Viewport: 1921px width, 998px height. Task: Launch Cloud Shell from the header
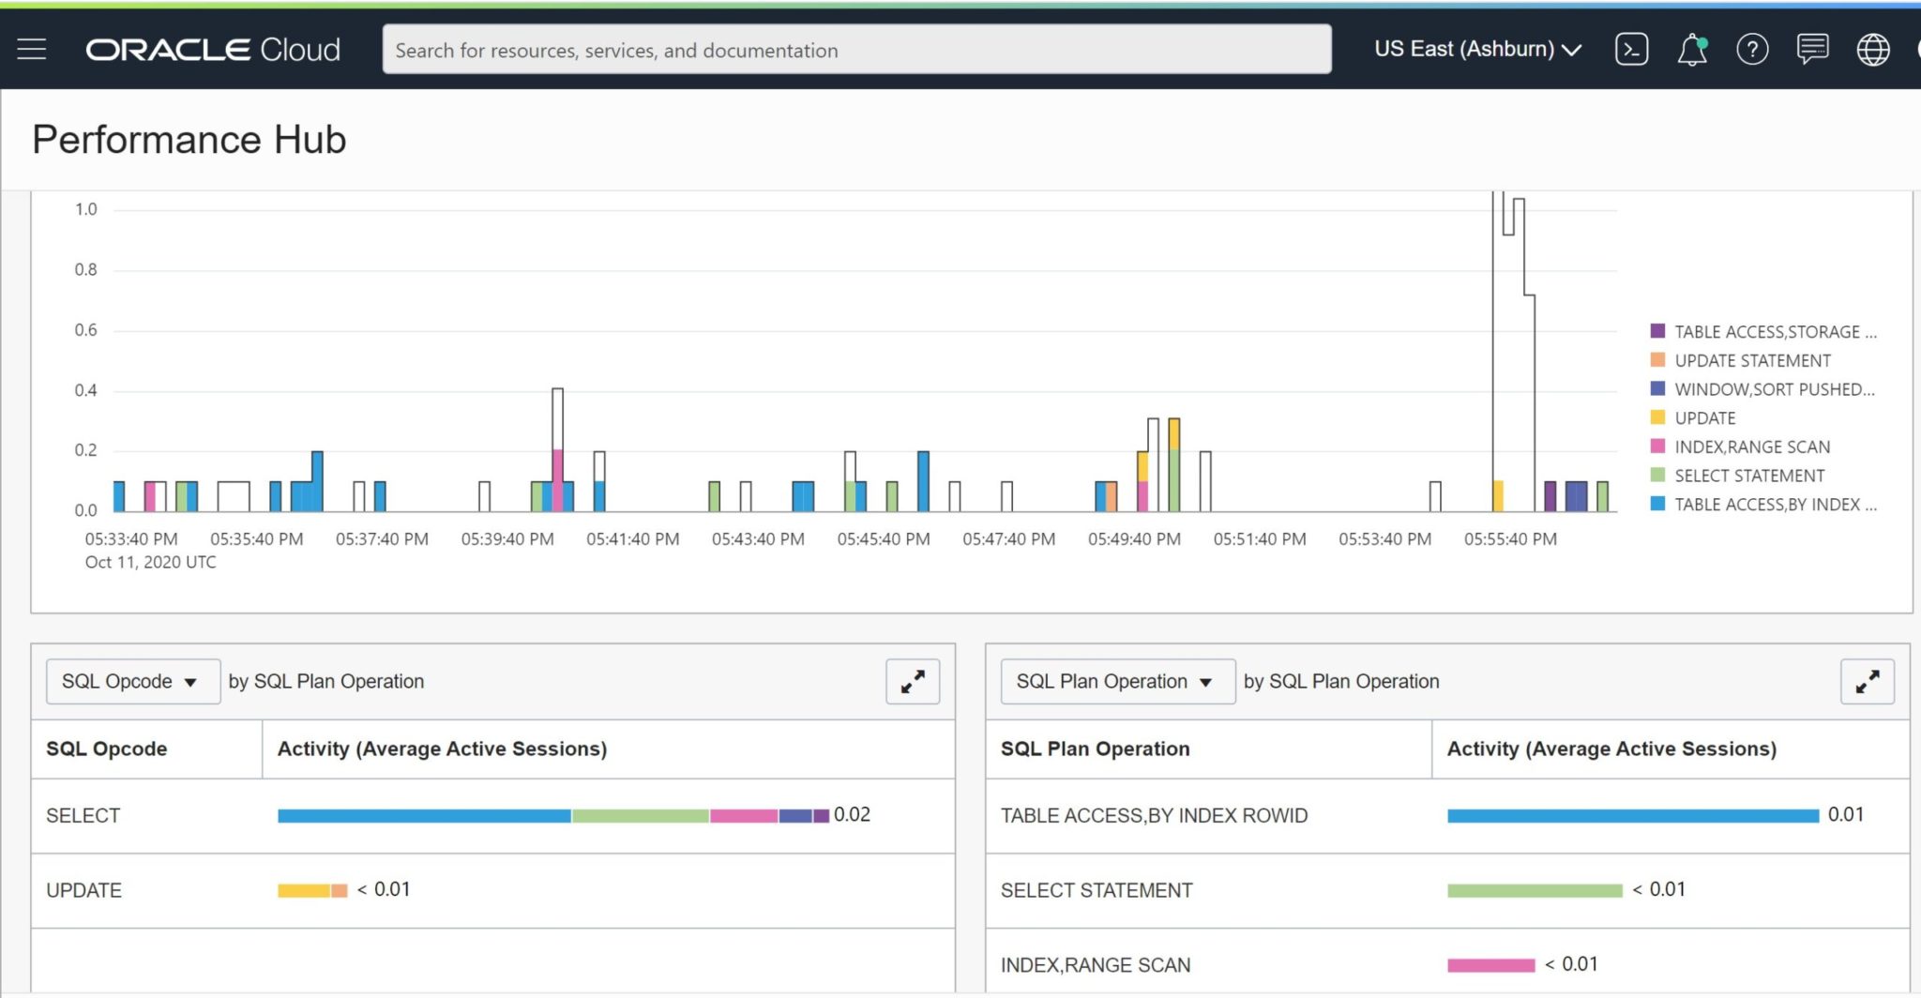click(1631, 50)
